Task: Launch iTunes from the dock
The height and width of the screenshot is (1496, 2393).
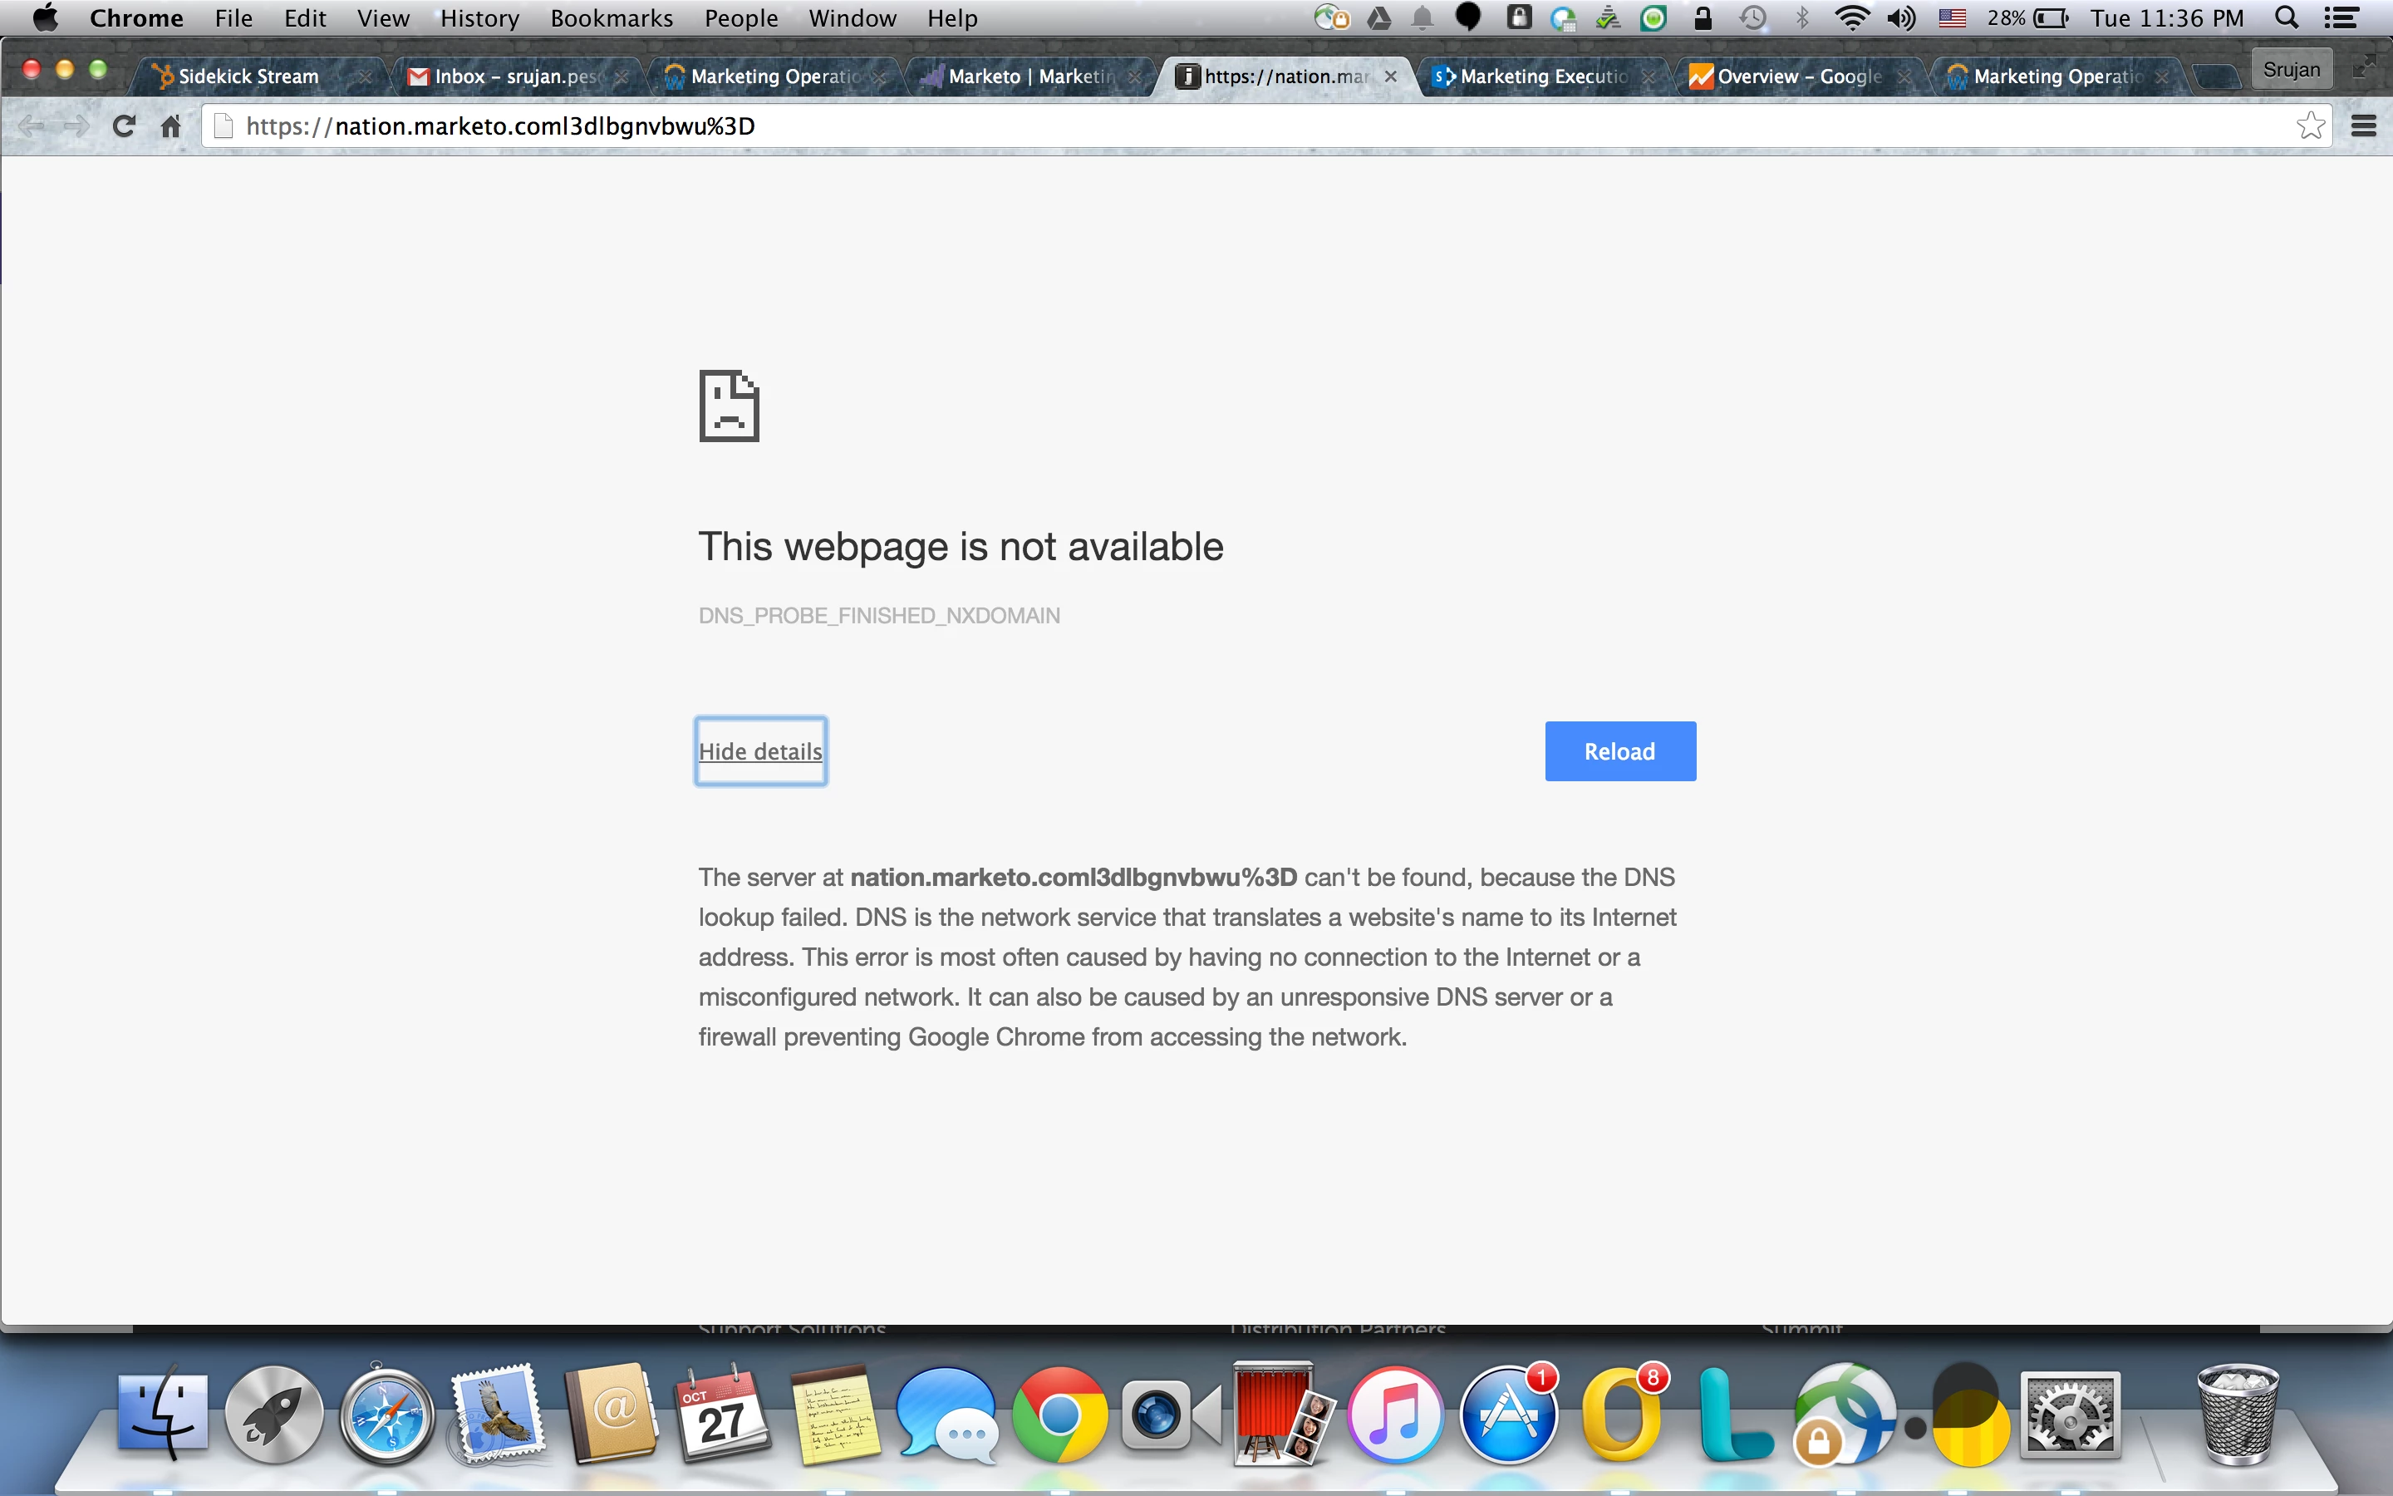Action: 1395,1415
